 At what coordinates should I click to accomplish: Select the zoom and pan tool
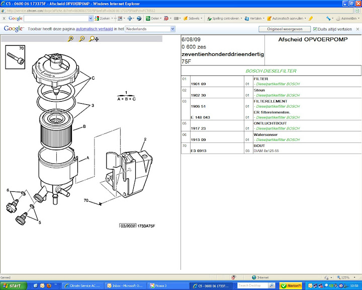[94, 39]
